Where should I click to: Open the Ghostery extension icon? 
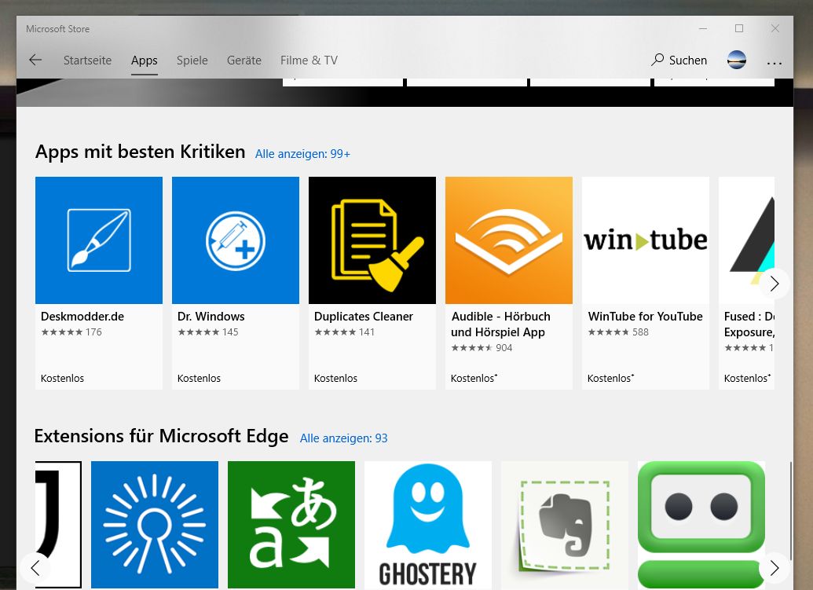click(428, 525)
